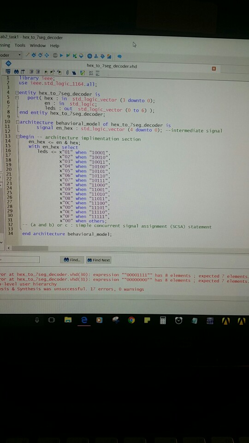Toggle line numbers icon in editor toolbar
The width and height of the screenshot is (249, 443).
pos(91,73)
